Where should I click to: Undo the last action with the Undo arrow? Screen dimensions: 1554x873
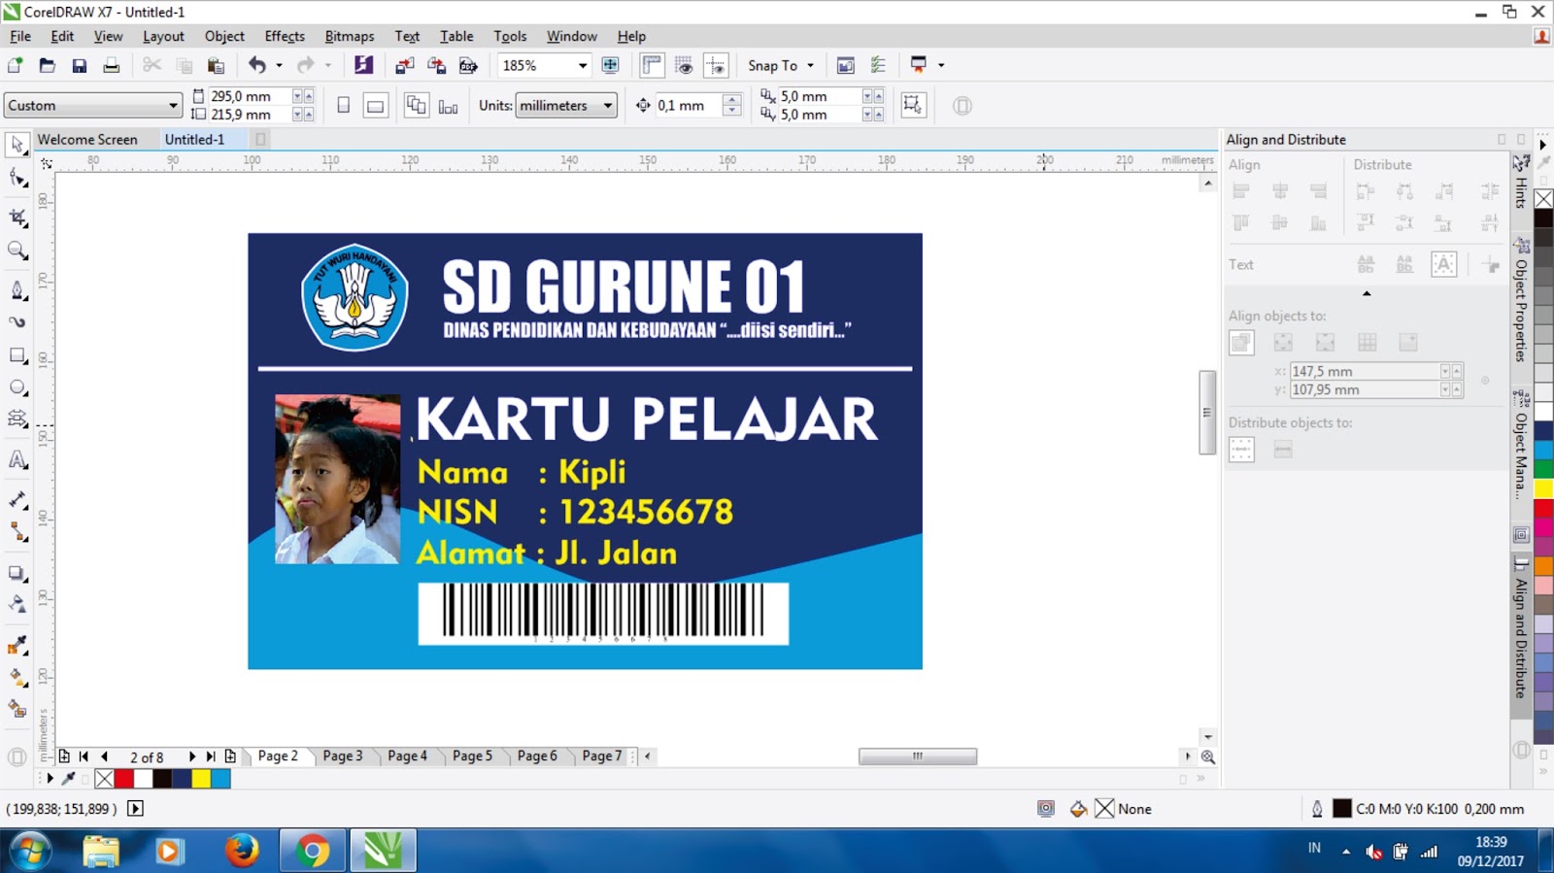[256, 65]
